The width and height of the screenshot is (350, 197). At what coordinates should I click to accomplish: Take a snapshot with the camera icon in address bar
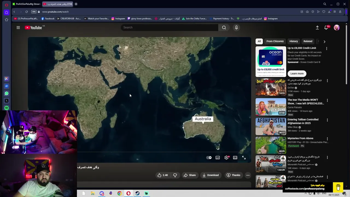(307, 12)
